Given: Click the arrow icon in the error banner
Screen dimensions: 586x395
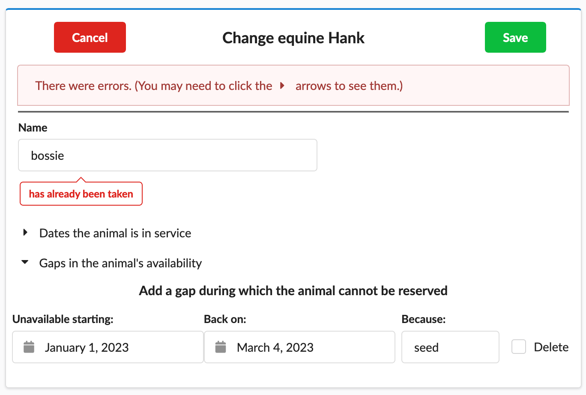Looking at the screenshot, I should pyautogui.click(x=282, y=85).
